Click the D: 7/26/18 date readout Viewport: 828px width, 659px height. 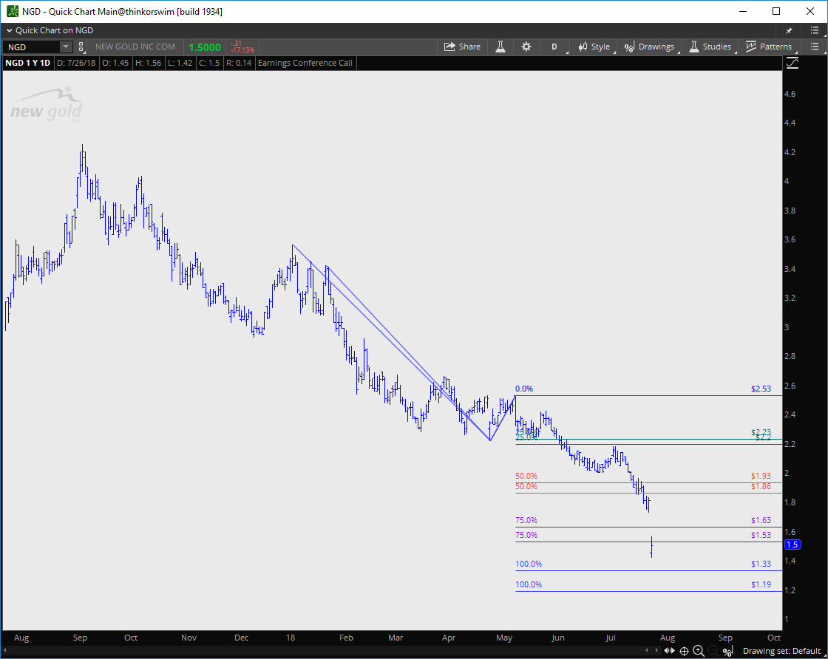[76, 63]
